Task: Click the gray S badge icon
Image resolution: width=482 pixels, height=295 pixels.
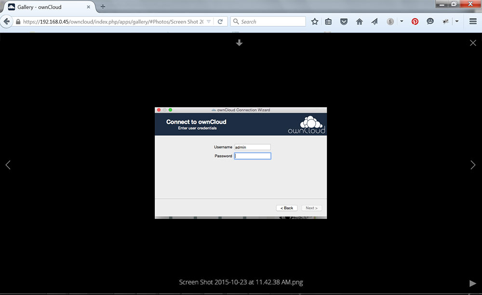Action: point(390,22)
